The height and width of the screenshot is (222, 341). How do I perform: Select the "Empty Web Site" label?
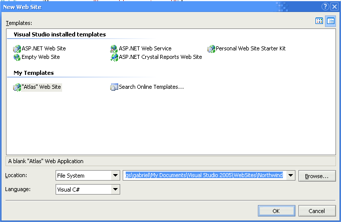[41, 57]
